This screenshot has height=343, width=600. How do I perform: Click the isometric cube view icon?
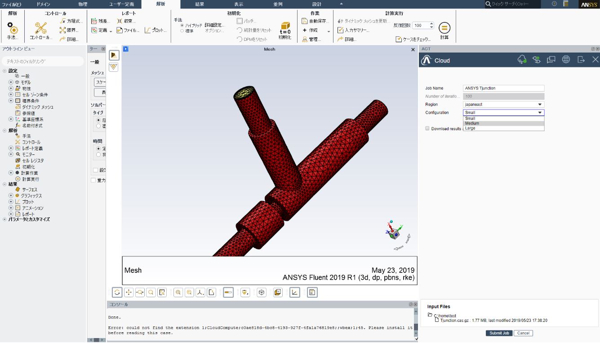pyautogui.click(x=262, y=292)
